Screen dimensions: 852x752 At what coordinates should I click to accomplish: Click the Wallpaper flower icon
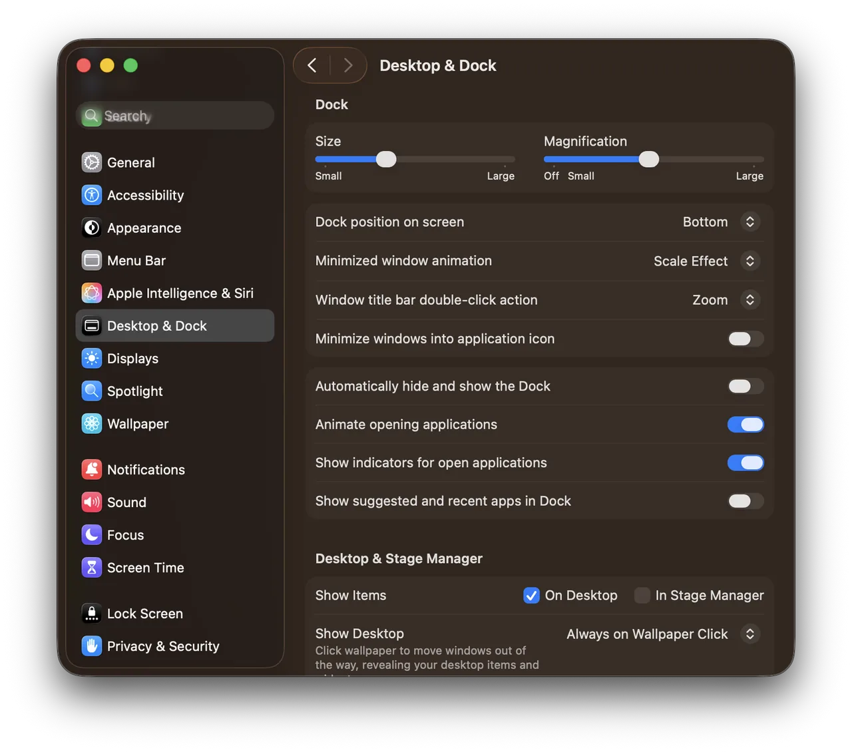point(92,423)
